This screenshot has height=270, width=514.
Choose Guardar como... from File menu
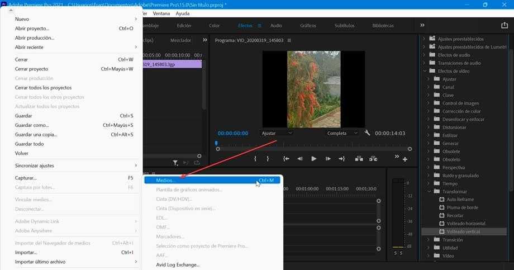click(x=32, y=125)
